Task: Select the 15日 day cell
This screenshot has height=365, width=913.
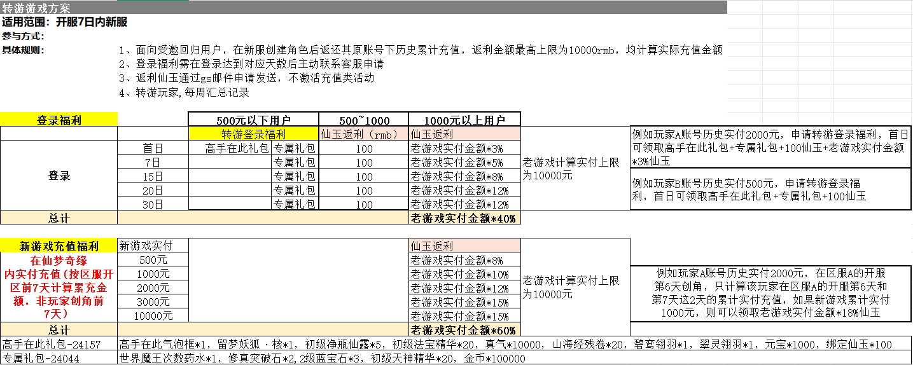Action: coord(153,176)
